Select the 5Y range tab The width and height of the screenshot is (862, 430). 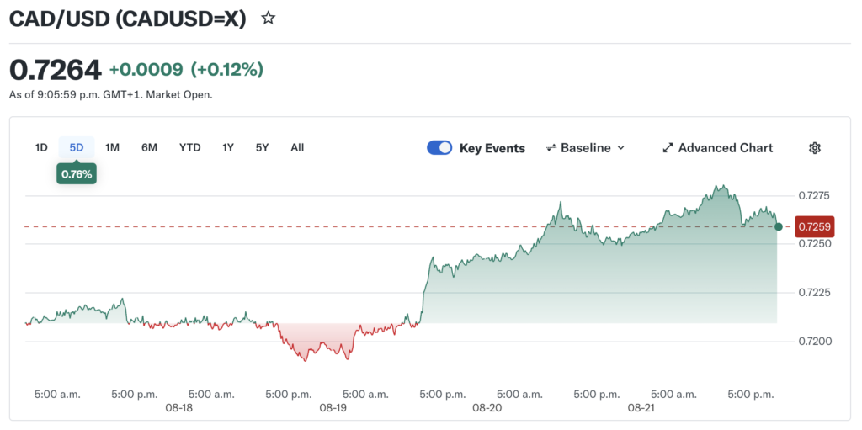click(x=263, y=147)
